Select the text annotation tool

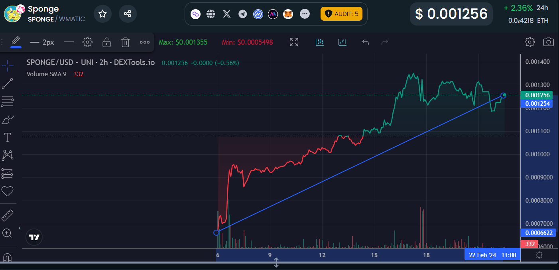(7, 138)
